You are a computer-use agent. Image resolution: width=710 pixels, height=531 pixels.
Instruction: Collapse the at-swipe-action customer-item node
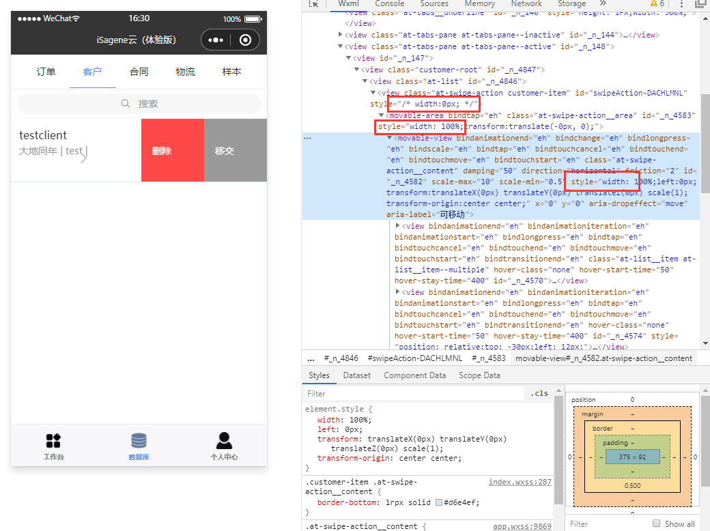(x=373, y=93)
